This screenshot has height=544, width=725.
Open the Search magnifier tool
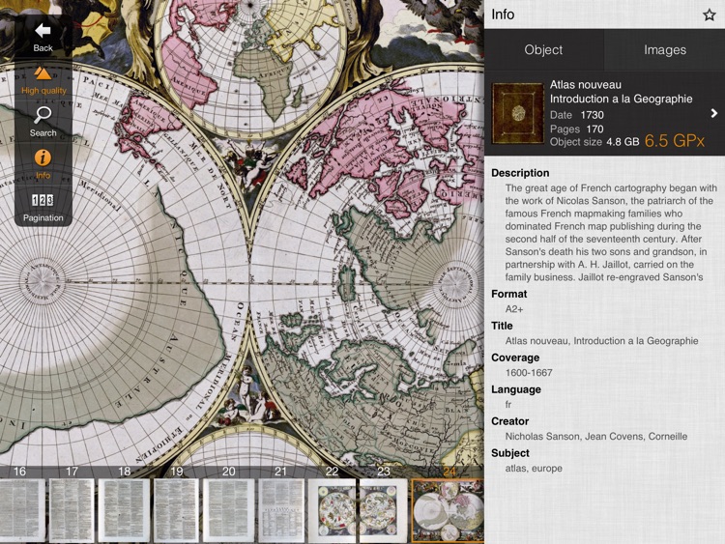pos(43,122)
